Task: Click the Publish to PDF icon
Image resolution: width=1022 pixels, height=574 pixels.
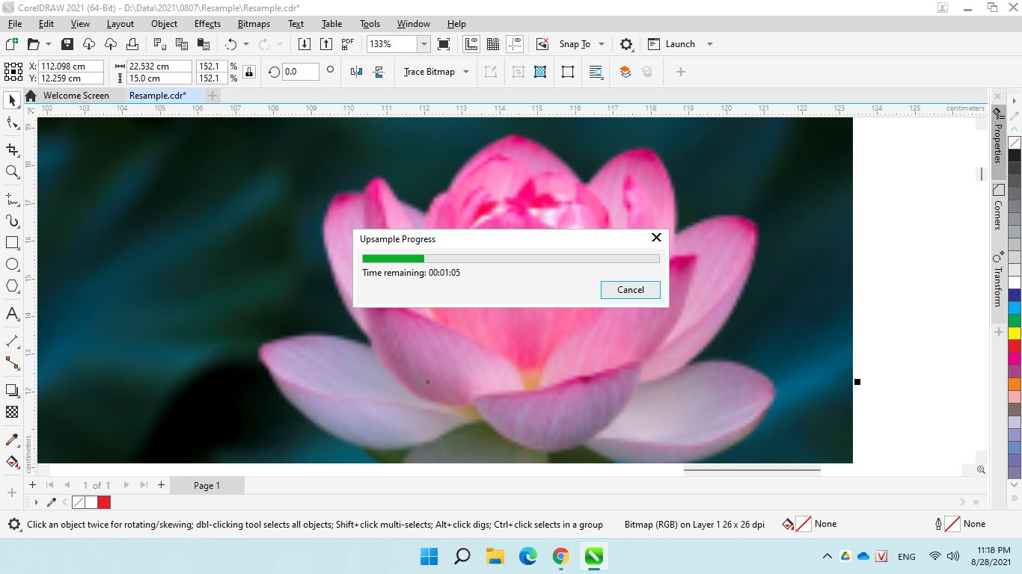Action: point(348,44)
